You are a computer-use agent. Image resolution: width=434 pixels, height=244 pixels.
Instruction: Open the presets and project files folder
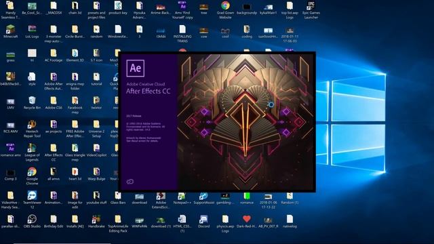tap(96, 10)
